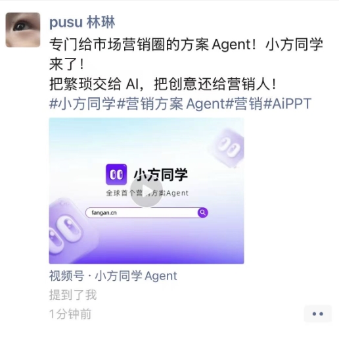This screenshot has width=339, height=338.
Task: Click the purple 小方同学 logo icon
Action: (116, 174)
